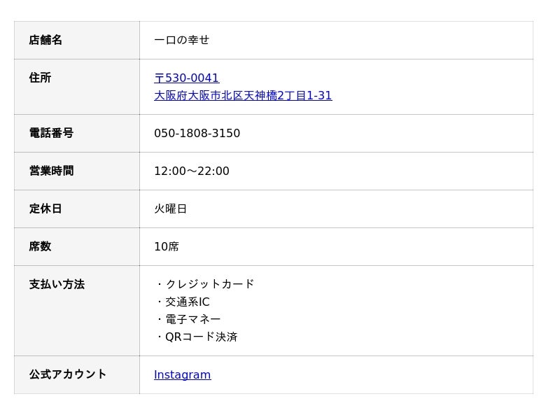Click the 営業時間 row header
This screenshot has width=560, height=415.
51,171
